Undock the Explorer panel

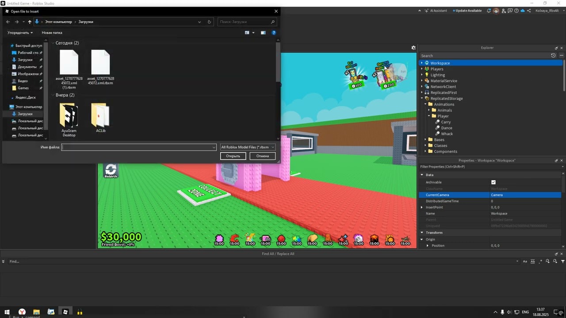coord(556,48)
